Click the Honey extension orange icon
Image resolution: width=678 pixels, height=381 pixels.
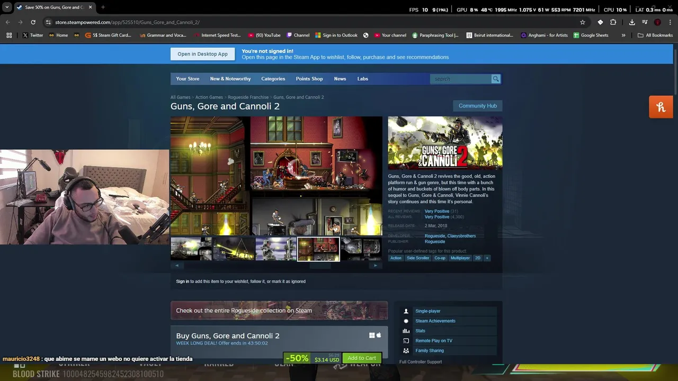coord(661,107)
